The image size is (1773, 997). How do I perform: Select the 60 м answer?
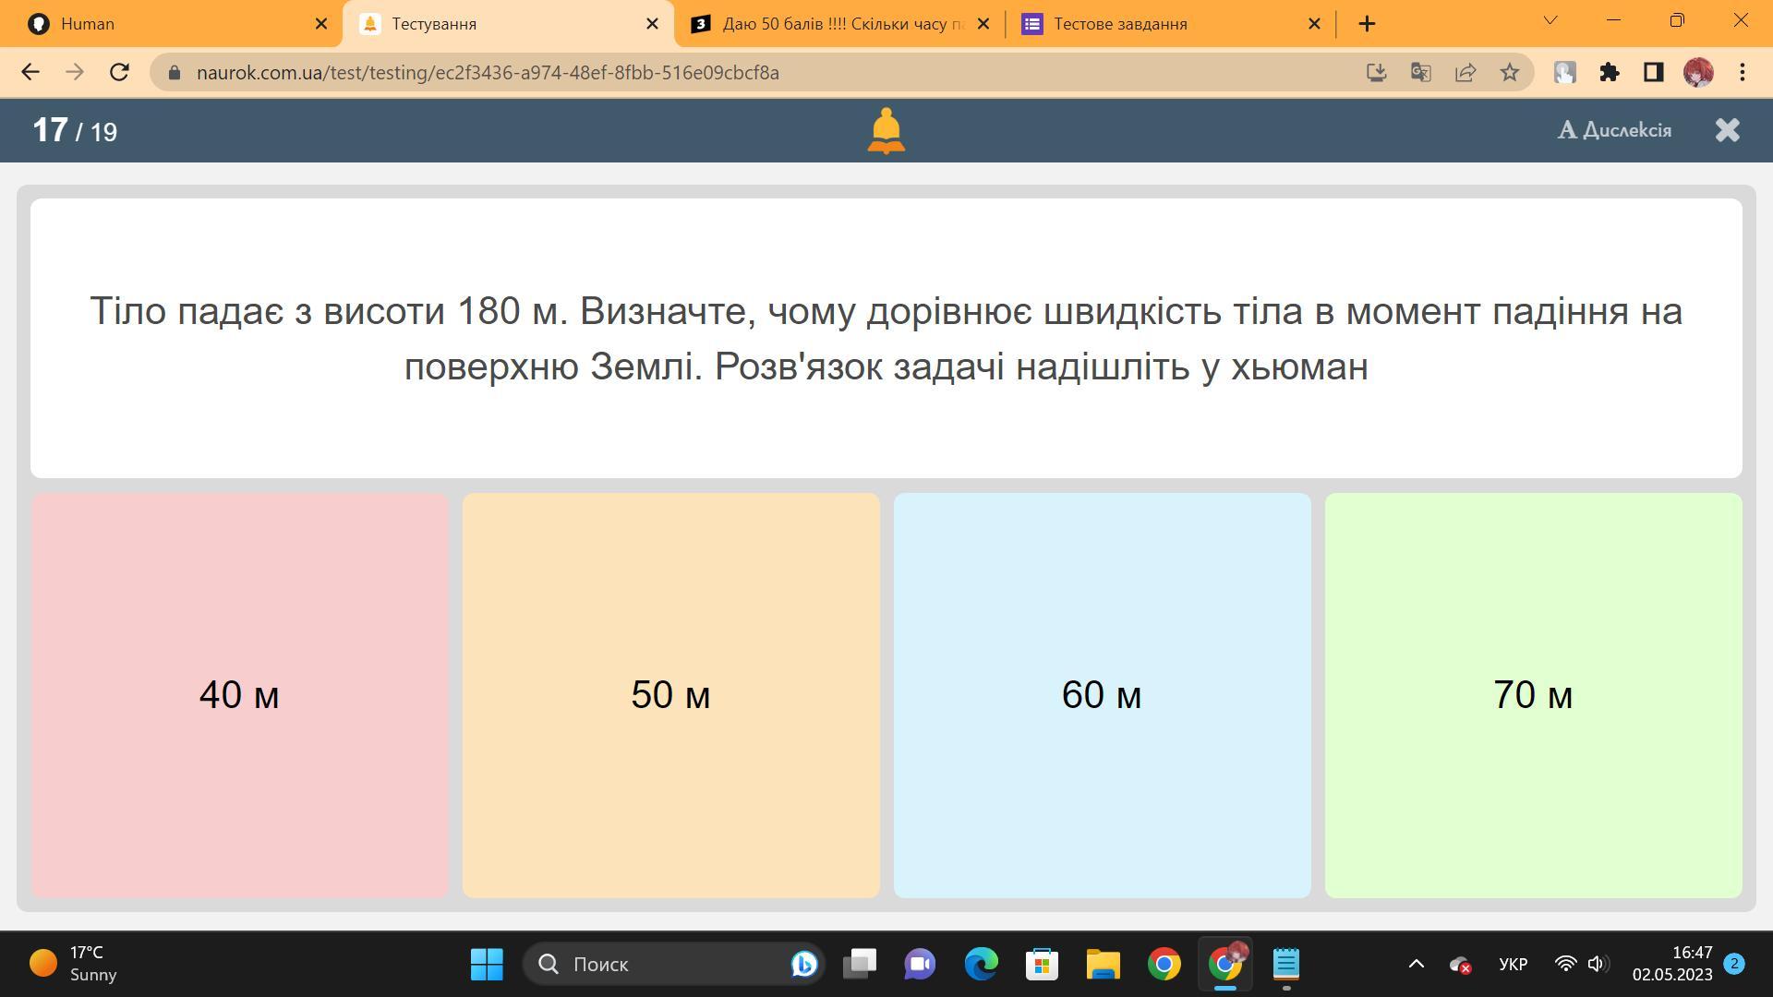click(1102, 694)
